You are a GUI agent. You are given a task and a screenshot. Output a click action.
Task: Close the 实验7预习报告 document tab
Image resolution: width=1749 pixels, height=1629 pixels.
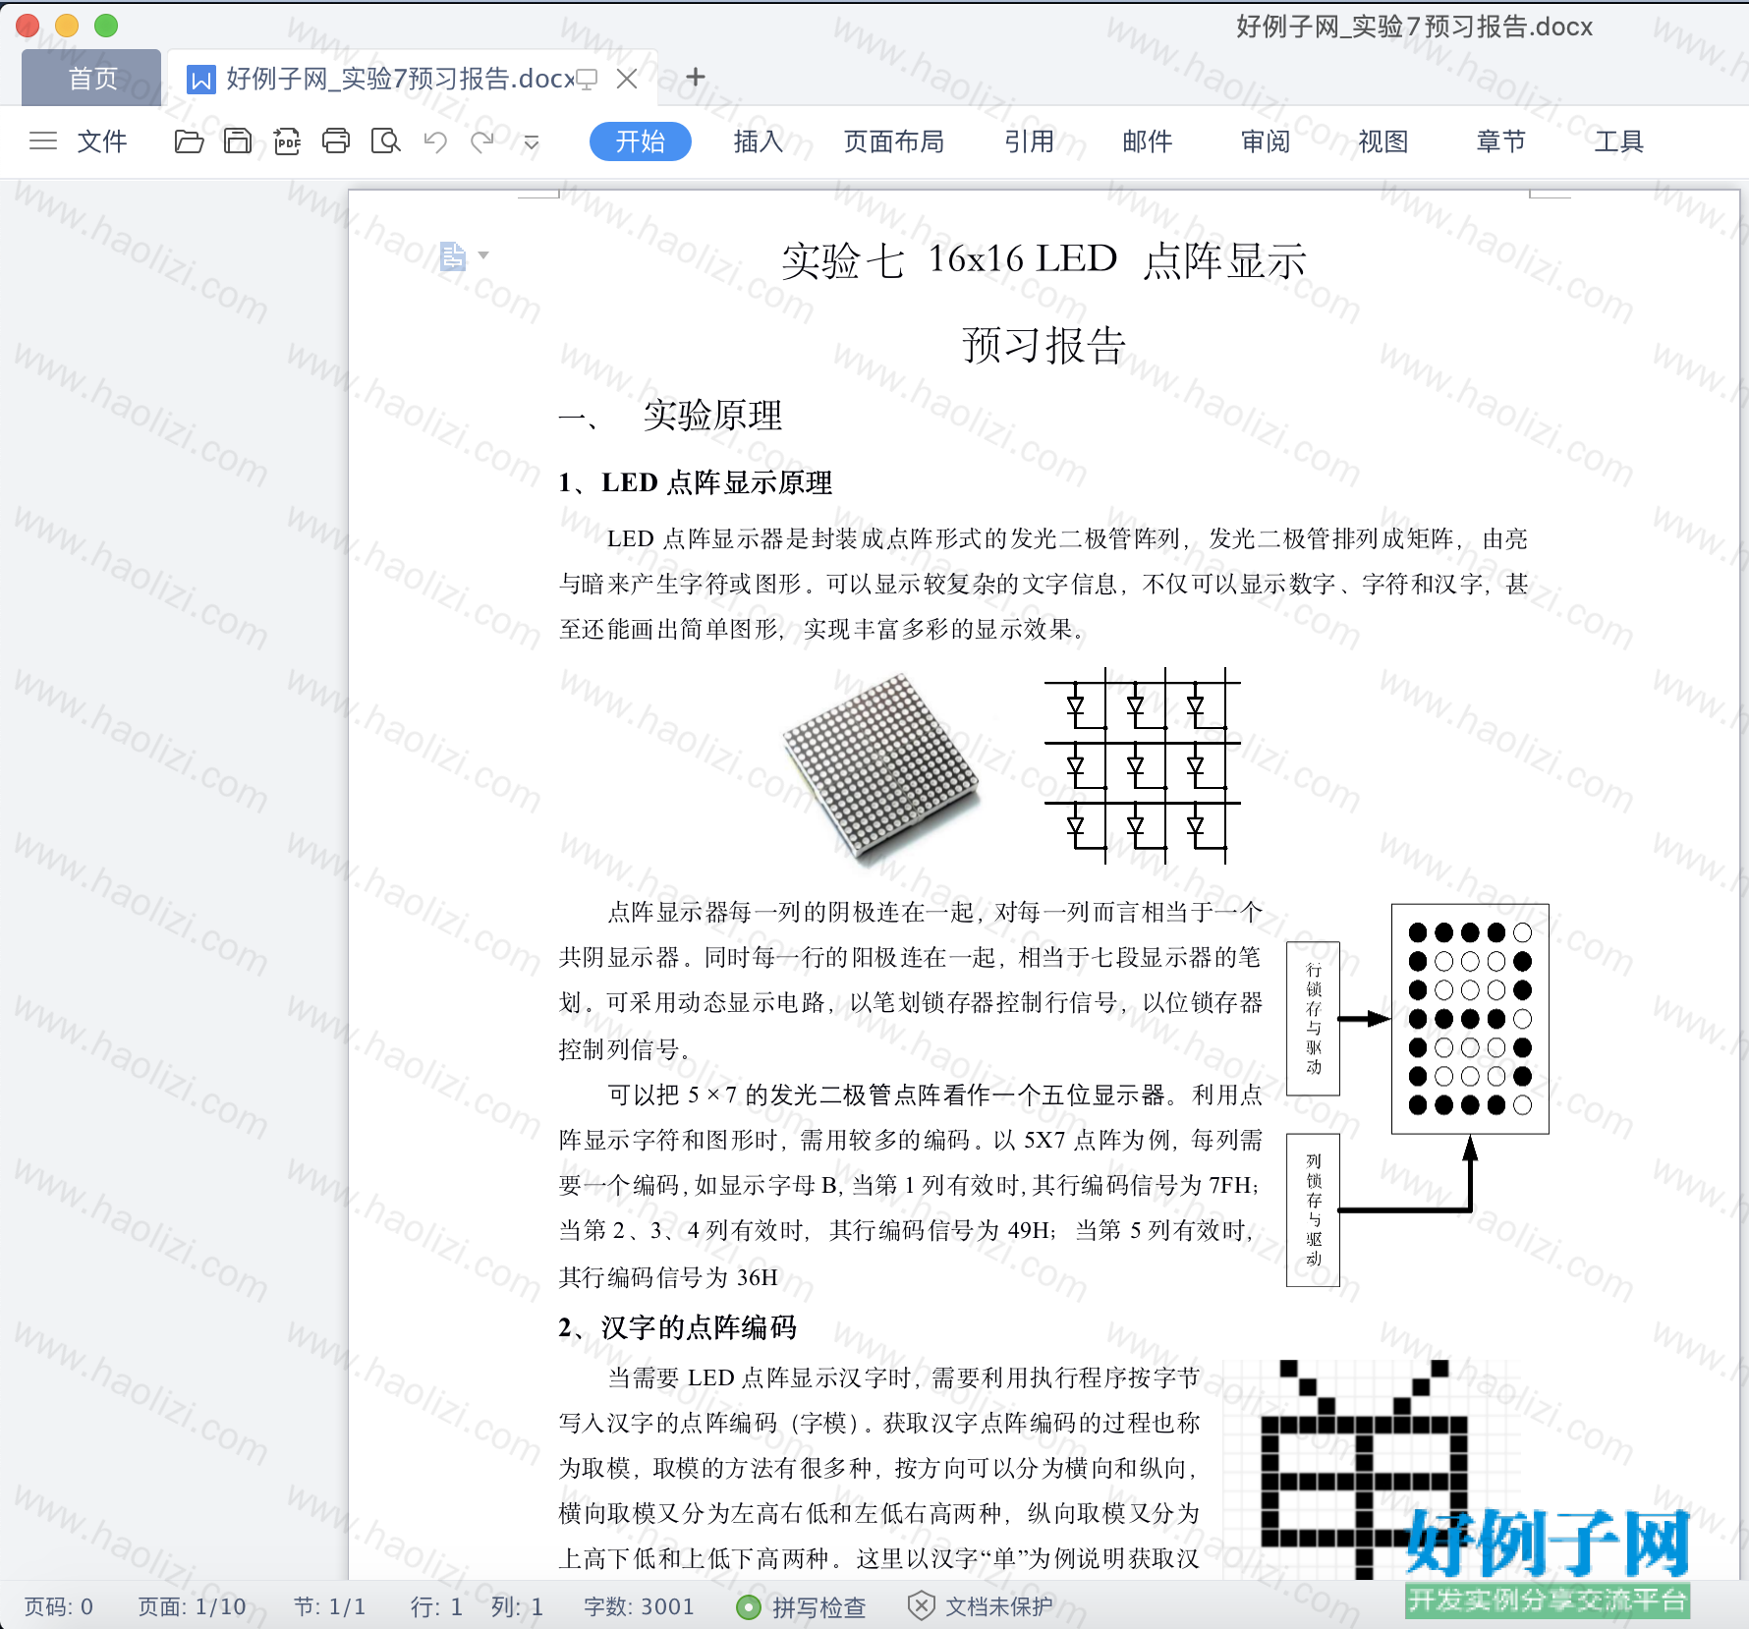click(x=627, y=79)
